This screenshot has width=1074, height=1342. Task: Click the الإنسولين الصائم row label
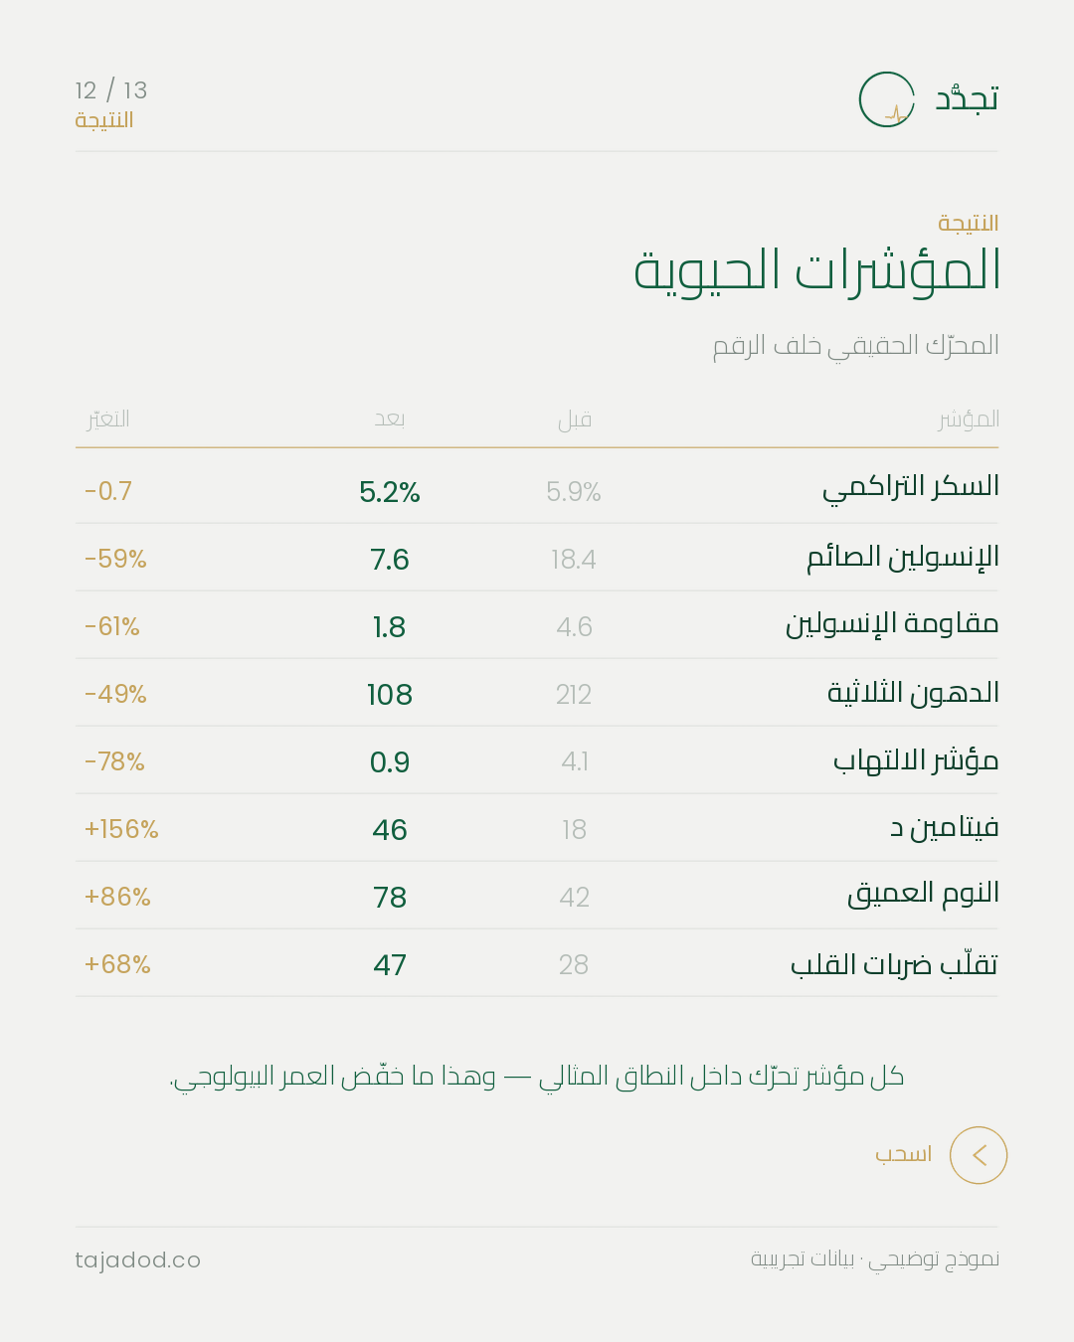tap(903, 557)
